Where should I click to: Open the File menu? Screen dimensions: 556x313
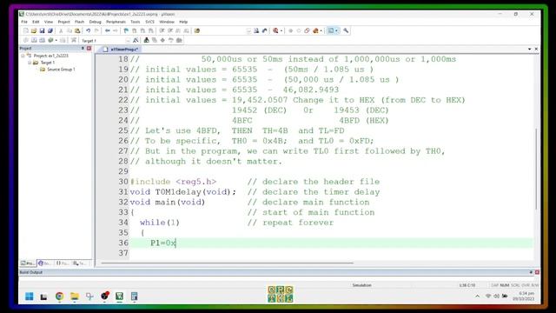pos(24,22)
